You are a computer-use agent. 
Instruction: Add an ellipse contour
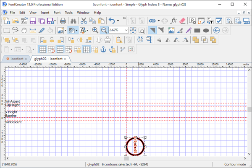tap(206, 31)
